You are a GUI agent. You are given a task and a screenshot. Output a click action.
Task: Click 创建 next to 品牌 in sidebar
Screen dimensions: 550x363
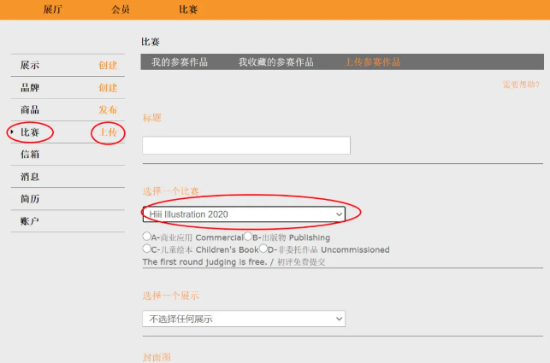click(108, 88)
